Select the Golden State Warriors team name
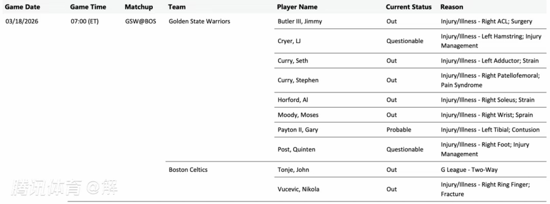The height and width of the screenshot is (204, 550). point(199,21)
